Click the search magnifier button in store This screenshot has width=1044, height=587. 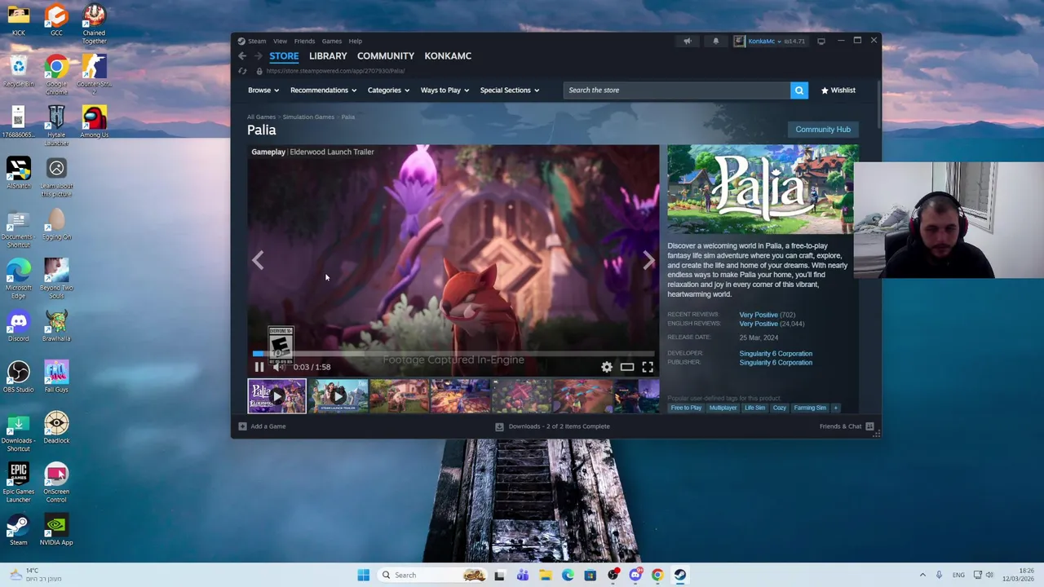[798, 90]
